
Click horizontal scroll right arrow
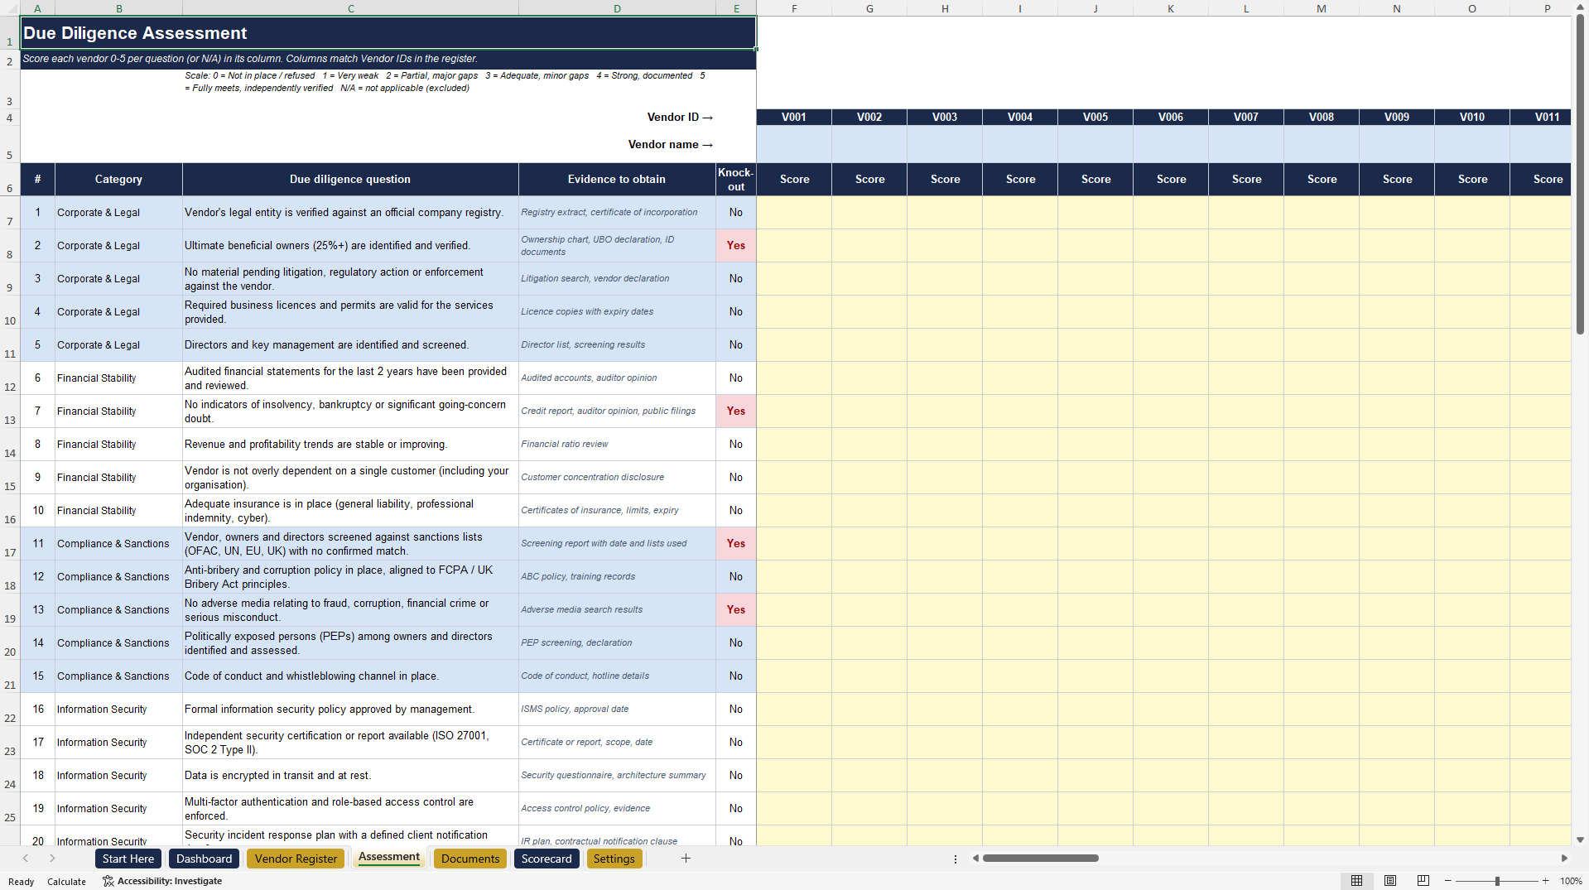pyautogui.click(x=1563, y=859)
